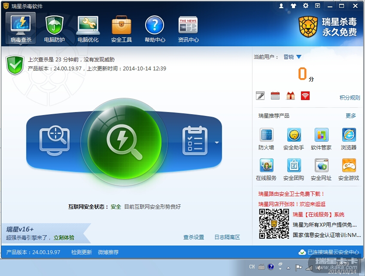Expand the custom scan dropdown arrow
Image resolution: width=365 pixels, height=276 pixels.
pos(217,143)
